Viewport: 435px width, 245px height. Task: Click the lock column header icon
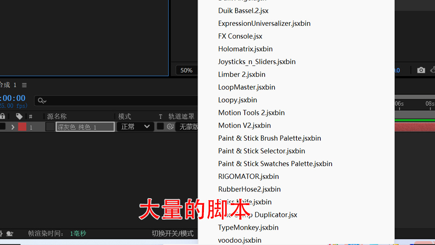click(3, 116)
